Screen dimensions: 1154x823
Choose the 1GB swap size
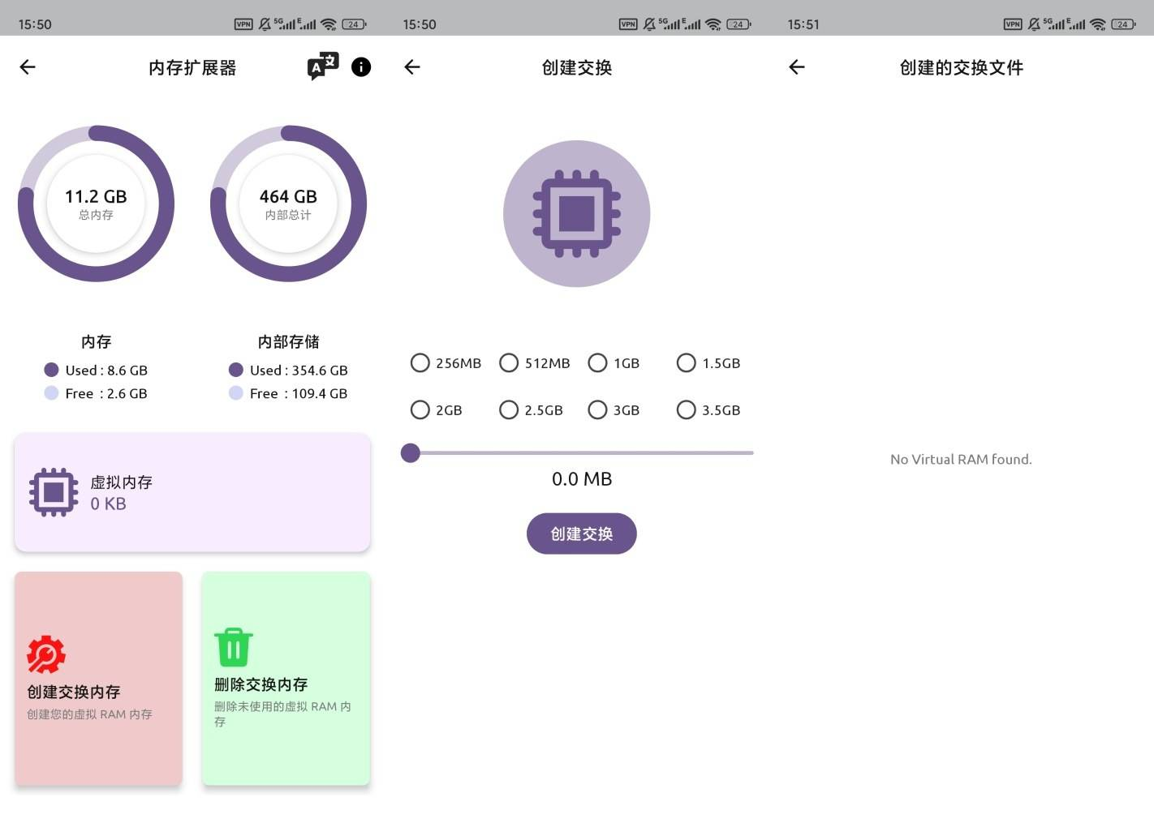coord(598,362)
